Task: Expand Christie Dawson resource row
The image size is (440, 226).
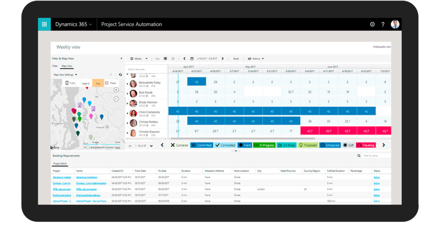Action: click(x=128, y=133)
